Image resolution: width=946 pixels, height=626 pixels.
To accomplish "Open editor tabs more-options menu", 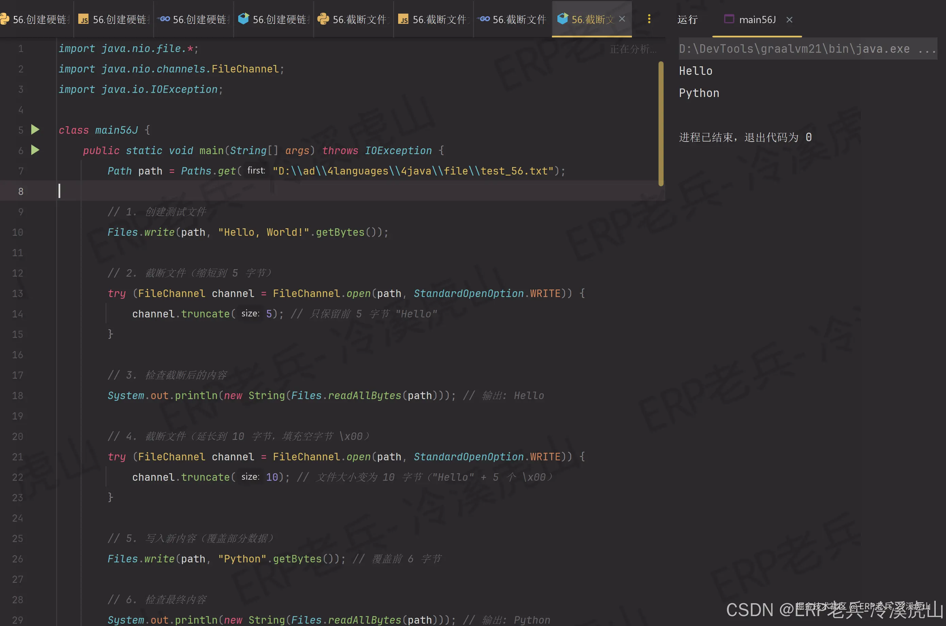I will click(x=649, y=19).
